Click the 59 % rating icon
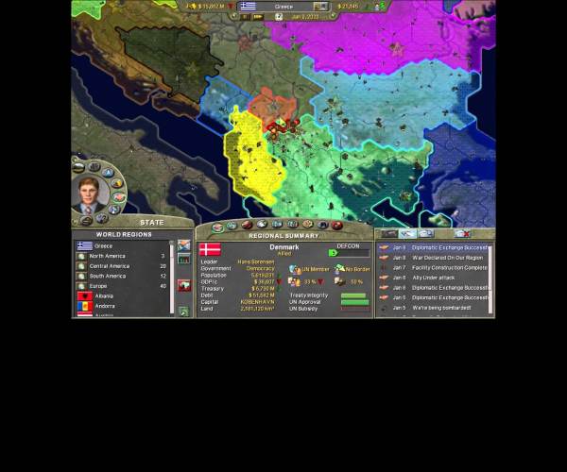This screenshot has height=472, width=567. click(x=339, y=281)
